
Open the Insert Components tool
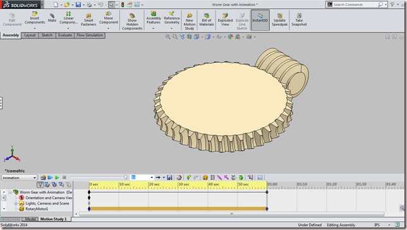[35, 18]
